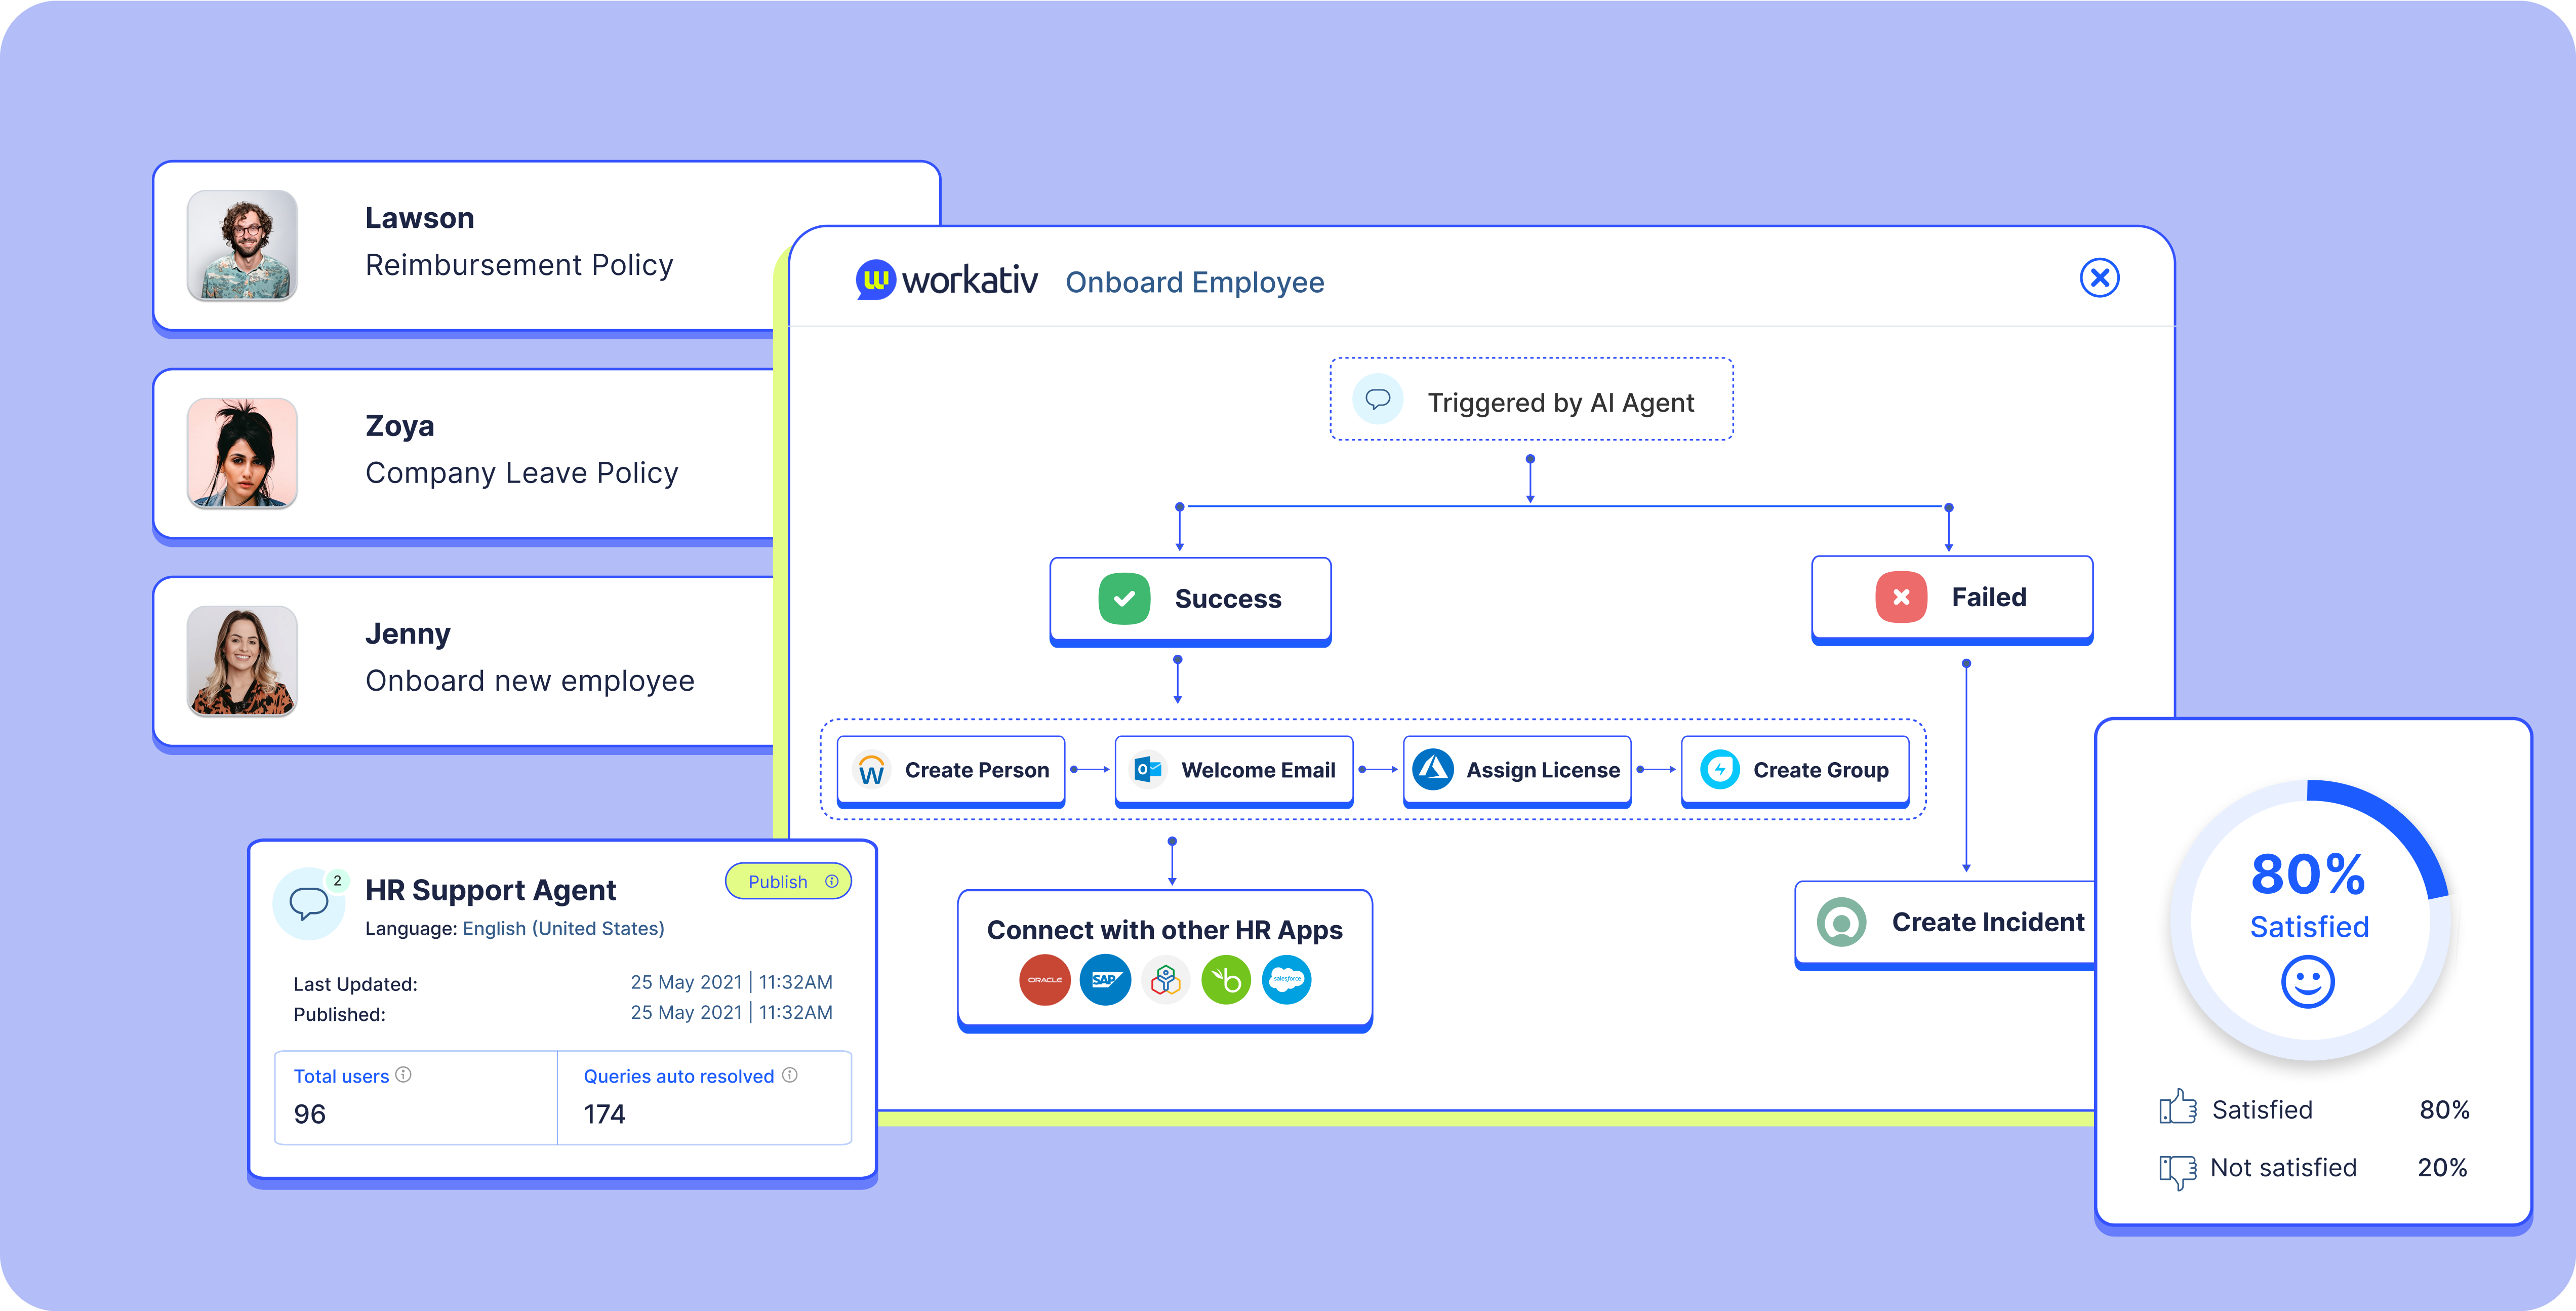Click the info icon beside Total users
Image resolution: width=2576 pixels, height=1311 pixels.
point(403,1075)
